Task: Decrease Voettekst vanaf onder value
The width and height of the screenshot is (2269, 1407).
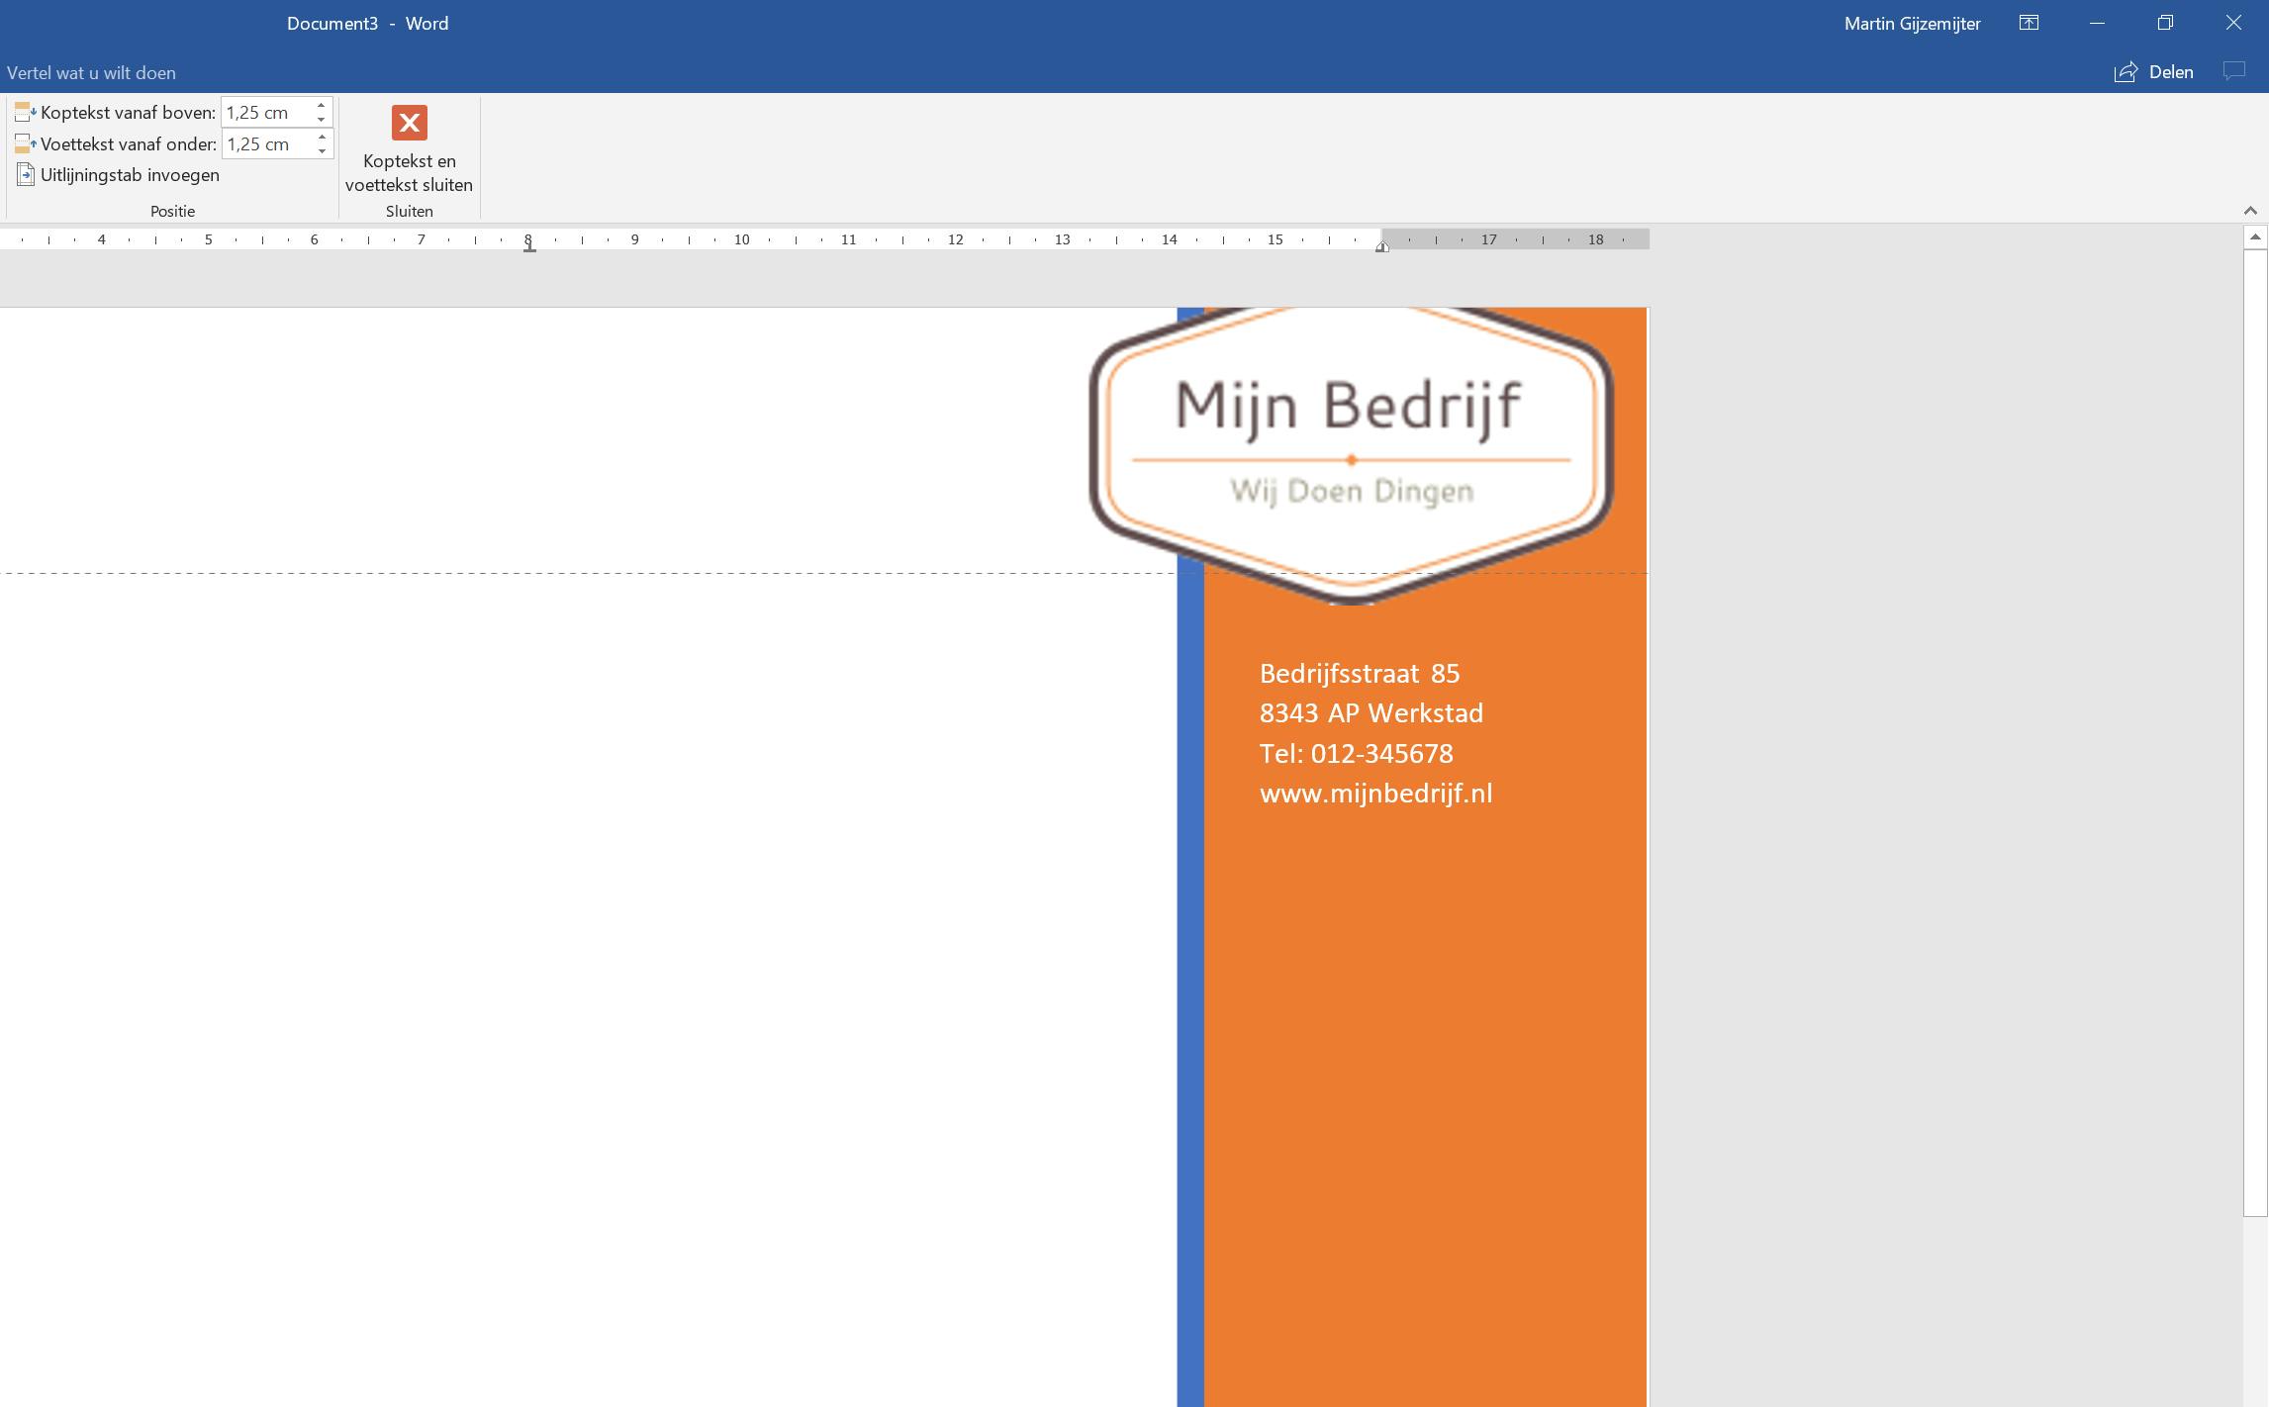Action: click(322, 151)
